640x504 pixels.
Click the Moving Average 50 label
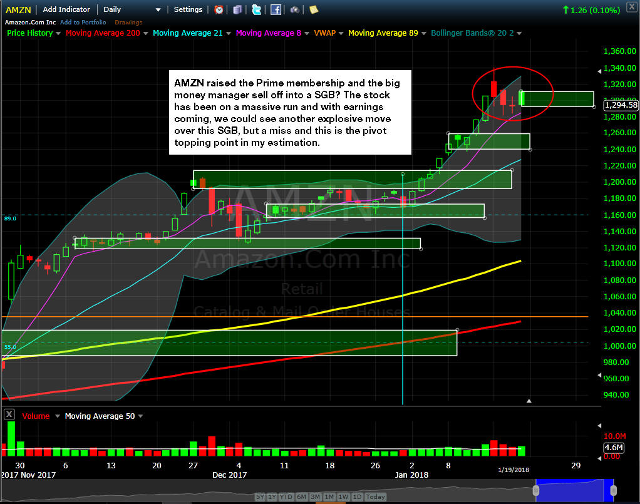pyautogui.click(x=100, y=416)
